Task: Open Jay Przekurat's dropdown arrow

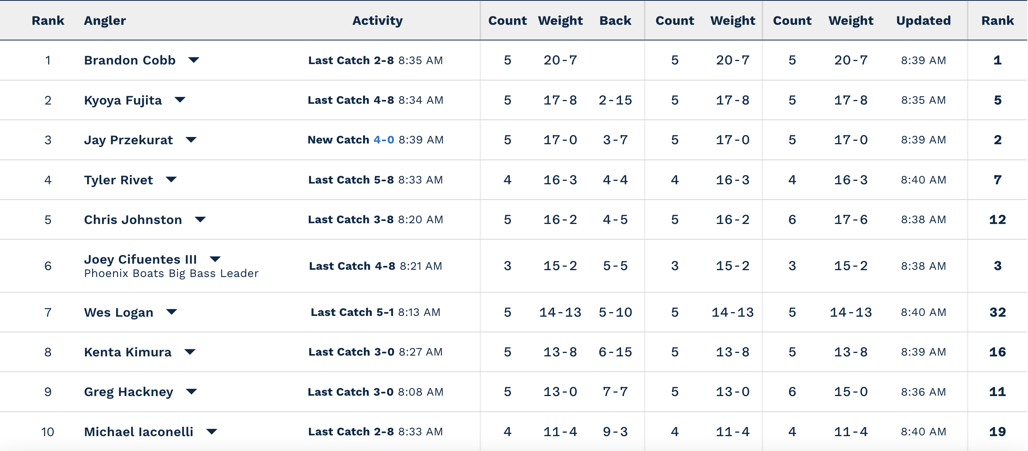Action: tap(191, 140)
